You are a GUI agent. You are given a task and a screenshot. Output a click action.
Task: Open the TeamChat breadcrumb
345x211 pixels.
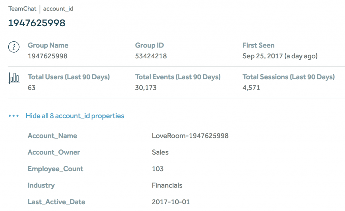tap(22, 9)
